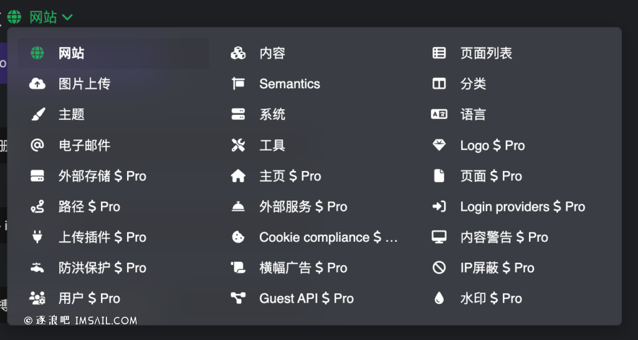This screenshot has width=638, height=340.
Task: Click the gem icon beside Logo
Action: coord(439,145)
